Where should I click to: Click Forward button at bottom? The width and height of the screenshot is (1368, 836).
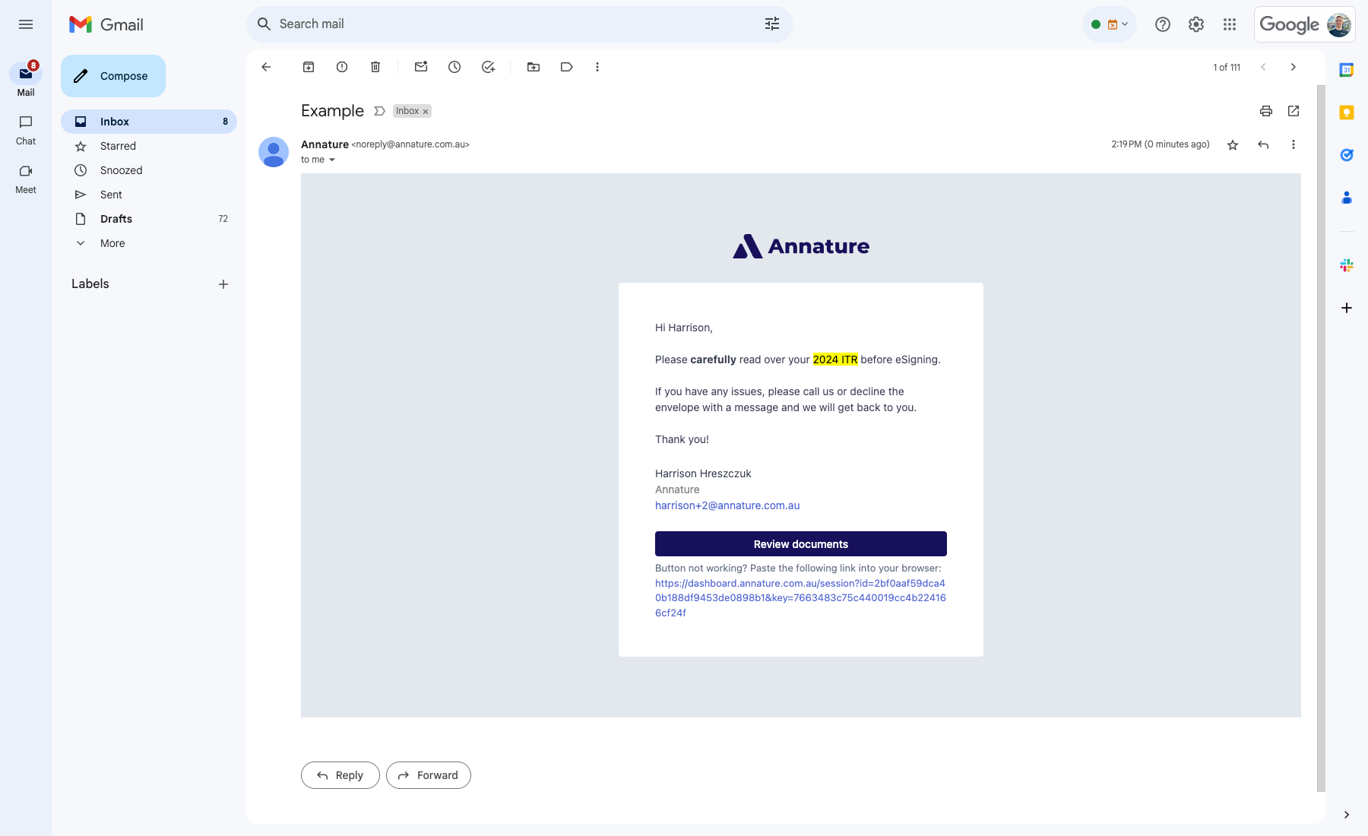pyautogui.click(x=429, y=775)
